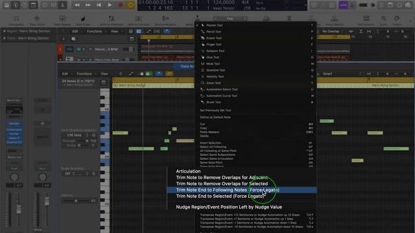Expand the Region: Warm String Section disclosure
The height and width of the screenshot is (233, 415).
[5, 31]
